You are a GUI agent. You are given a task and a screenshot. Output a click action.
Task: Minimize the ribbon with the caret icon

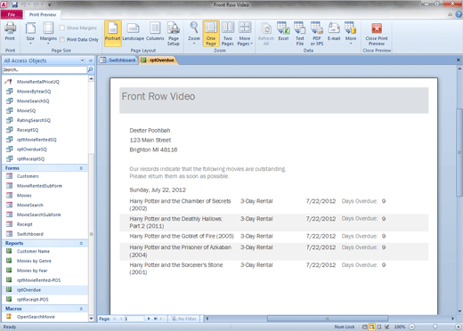click(450, 14)
